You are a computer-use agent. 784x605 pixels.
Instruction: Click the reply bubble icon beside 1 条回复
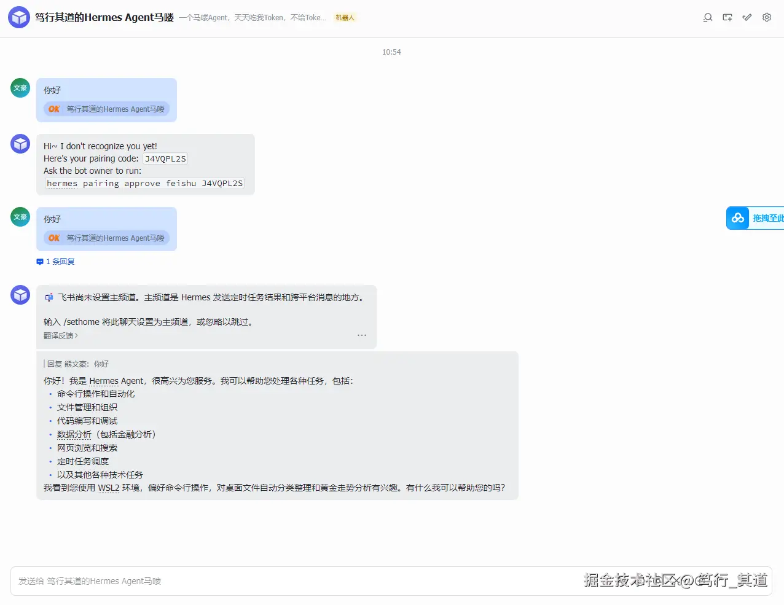[x=39, y=261]
